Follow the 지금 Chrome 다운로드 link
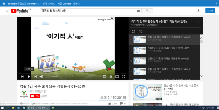 click(x=69, y=4)
